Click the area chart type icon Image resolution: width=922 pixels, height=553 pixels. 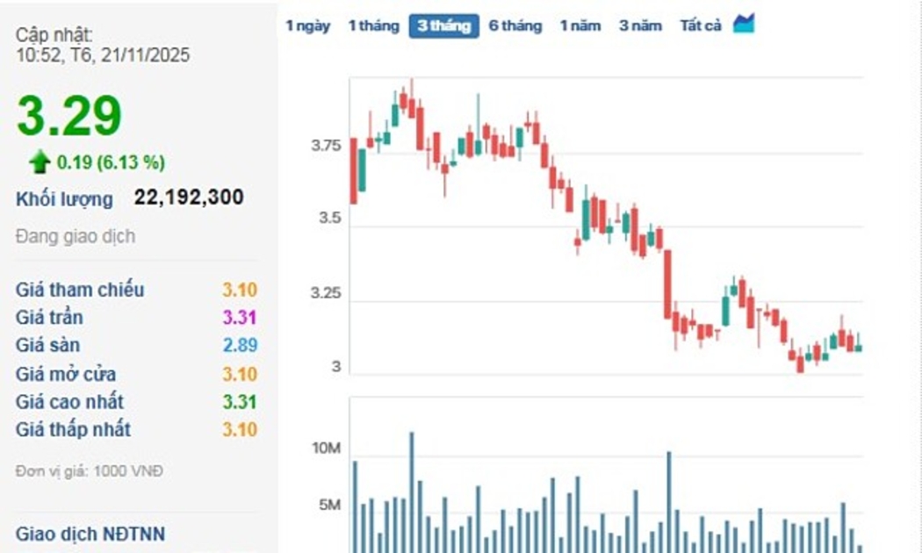pyautogui.click(x=744, y=24)
